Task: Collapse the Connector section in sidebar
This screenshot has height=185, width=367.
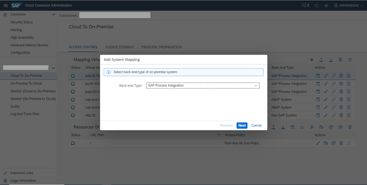Action: (x=53, y=14)
